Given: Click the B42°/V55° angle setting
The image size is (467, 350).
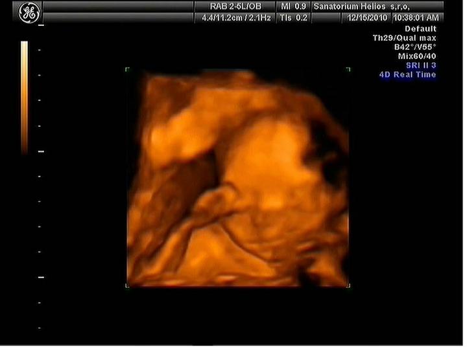Looking at the screenshot, I should point(414,47).
